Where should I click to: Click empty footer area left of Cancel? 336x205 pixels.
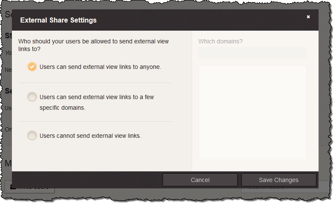pyautogui.click(x=85, y=180)
